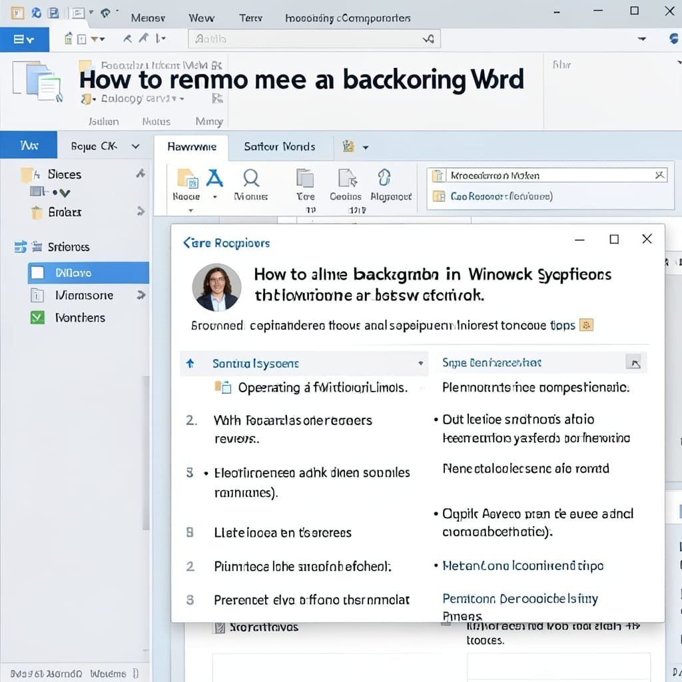Image resolution: width=682 pixels, height=682 pixels.
Task: Click the Sleces sub-item display icon
Action: tap(37, 191)
